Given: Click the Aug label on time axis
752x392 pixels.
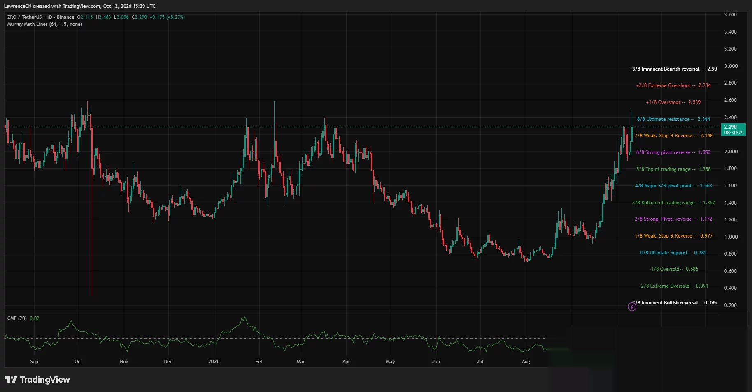Looking at the screenshot, I should click(x=526, y=362).
